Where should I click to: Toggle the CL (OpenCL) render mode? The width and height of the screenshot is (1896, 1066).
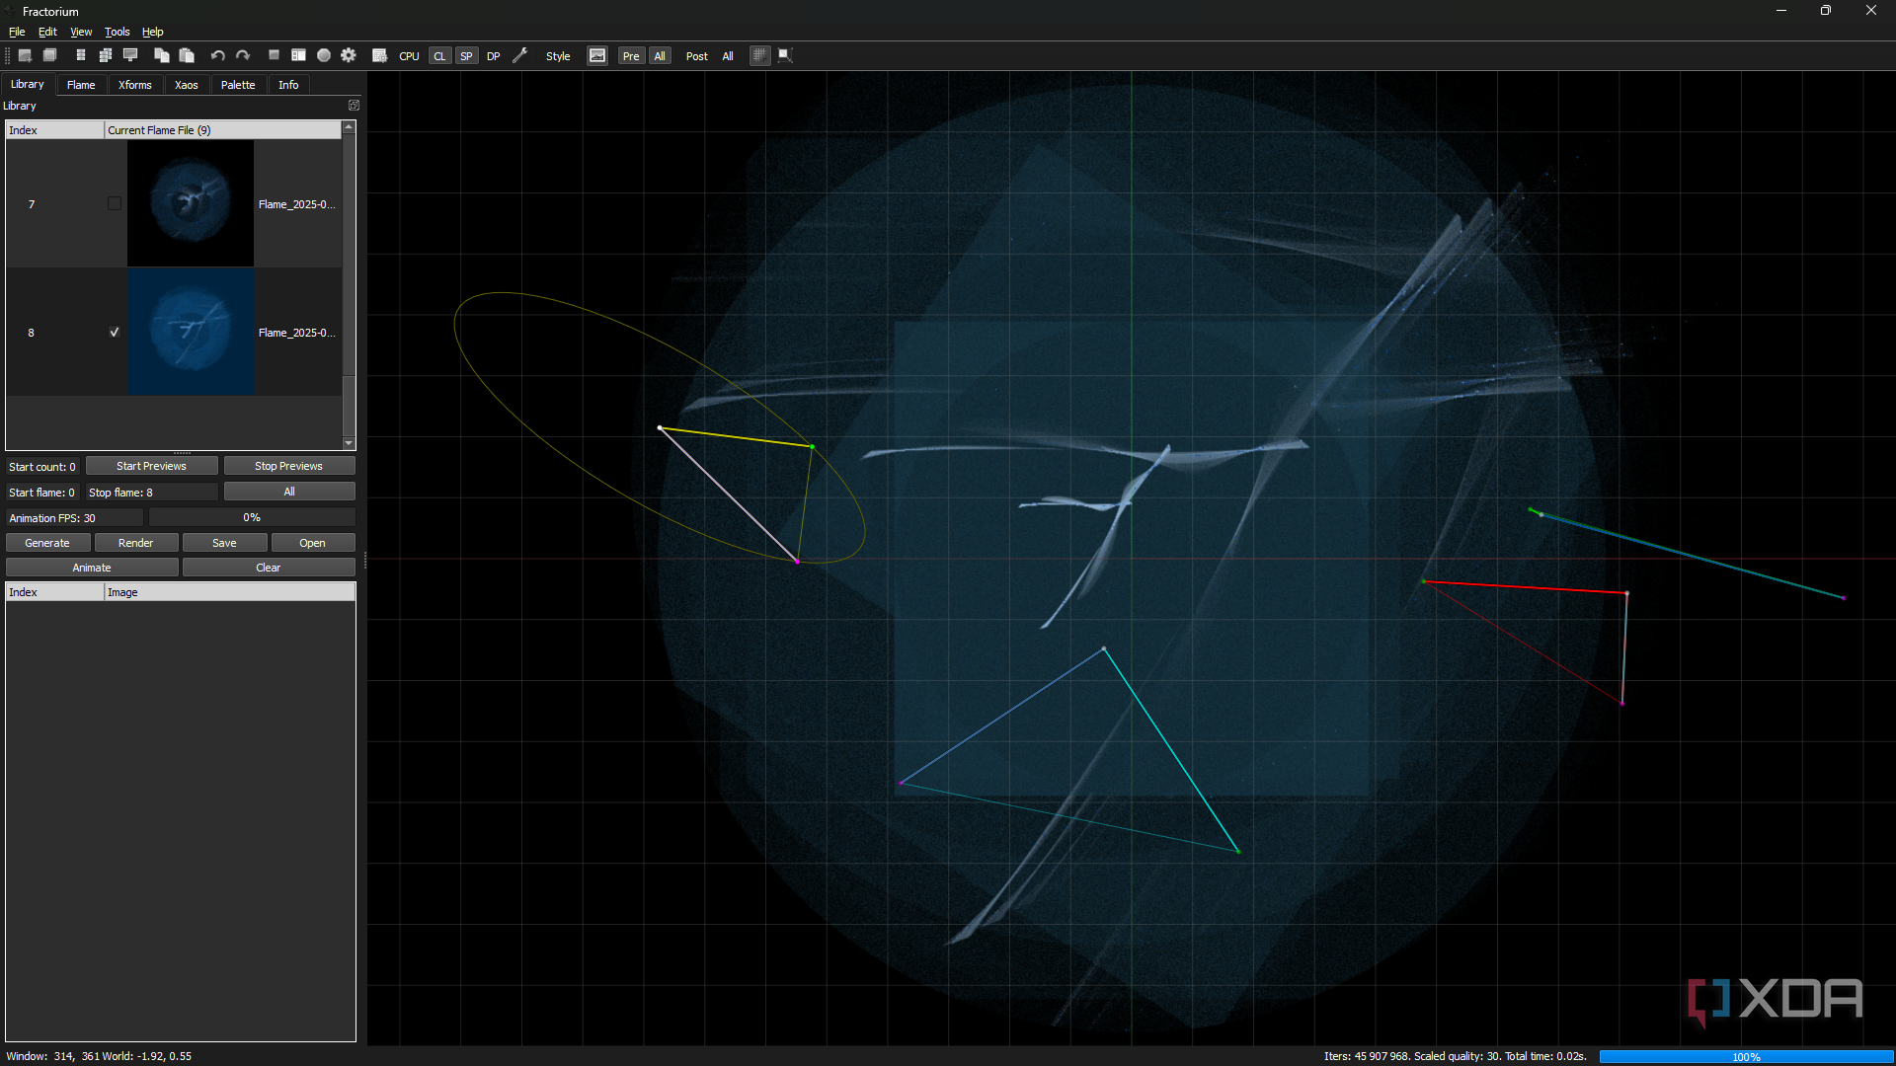pyautogui.click(x=439, y=56)
